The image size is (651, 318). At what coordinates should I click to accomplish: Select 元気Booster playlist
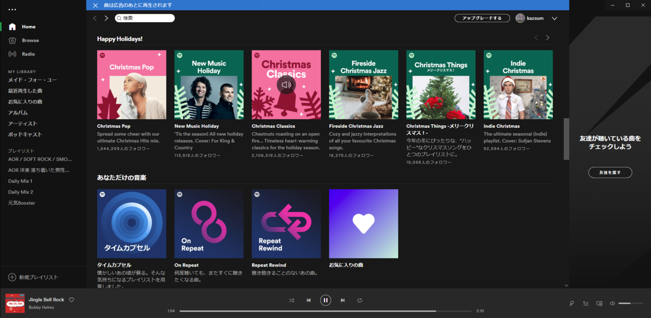point(22,203)
